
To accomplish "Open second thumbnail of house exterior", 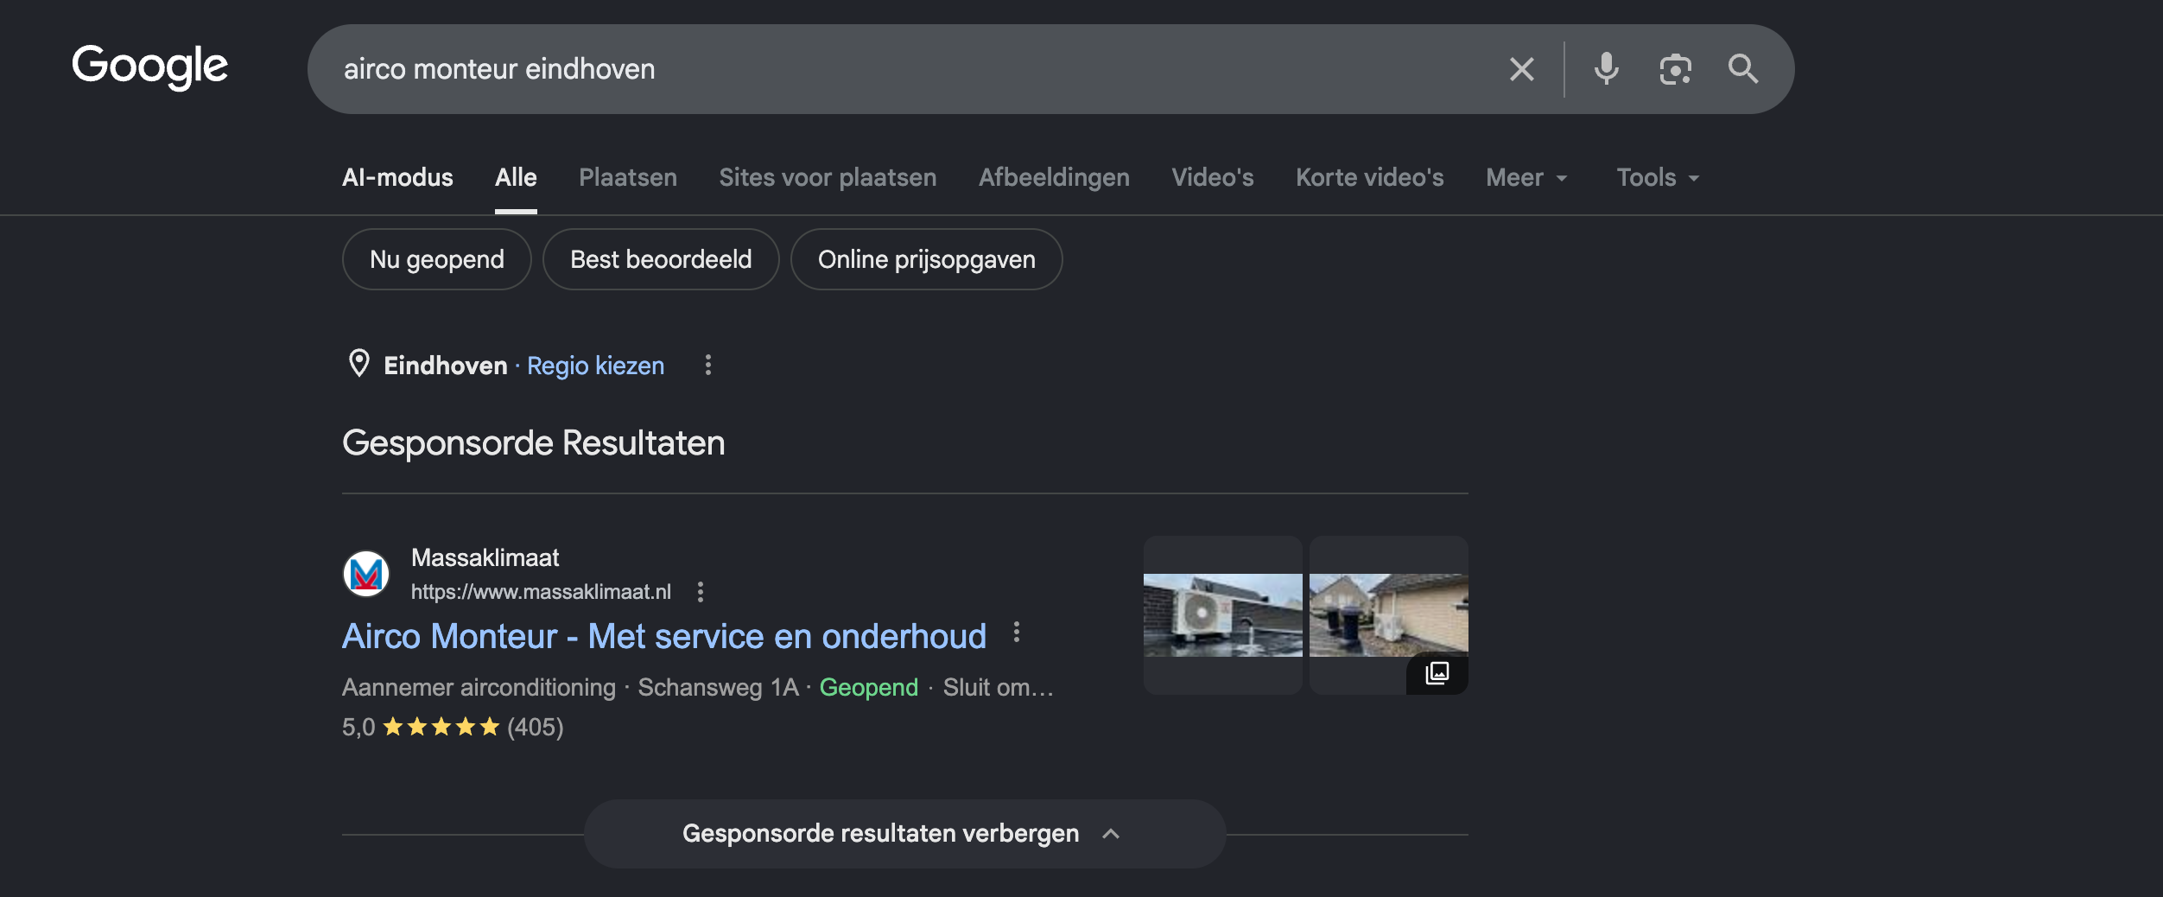I will point(1388,615).
